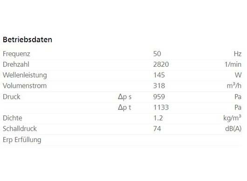This screenshot has width=247, height=181.
Task: Click the Betriebsdaten heading
Action: (x=27, y=39)
